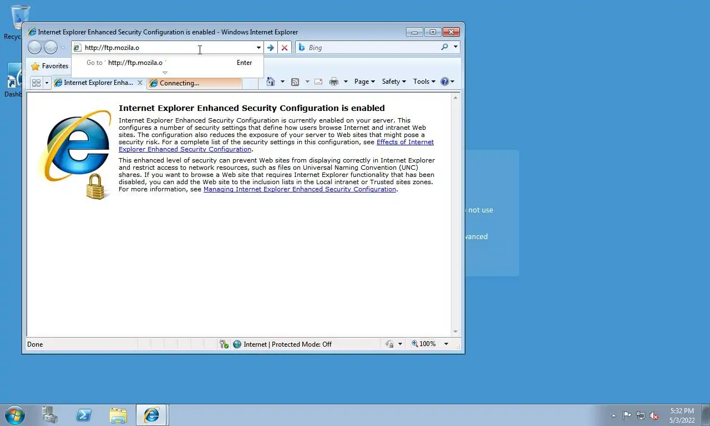Click the Forward navigation arrow button
The height and width of the screenshot is (426, 710).
click(x=50, y=48)
